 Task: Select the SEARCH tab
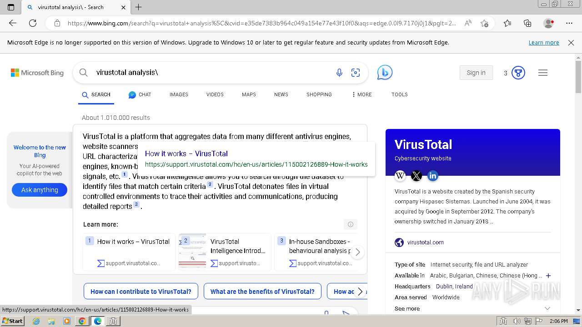pyautogui.click(x=96, y=94)
